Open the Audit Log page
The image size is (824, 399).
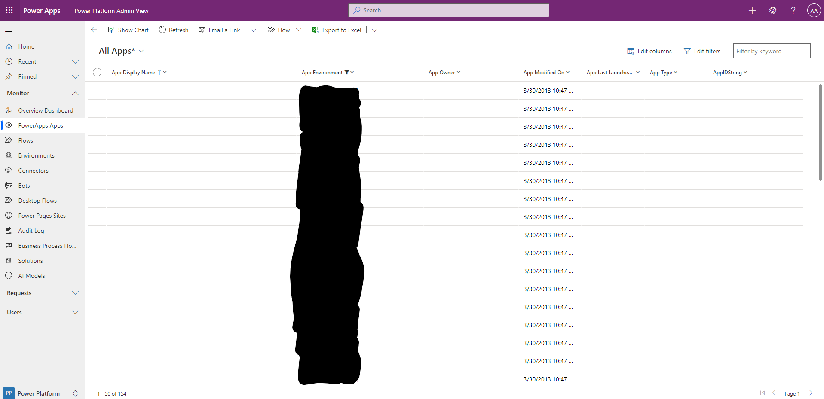point(31,230)
